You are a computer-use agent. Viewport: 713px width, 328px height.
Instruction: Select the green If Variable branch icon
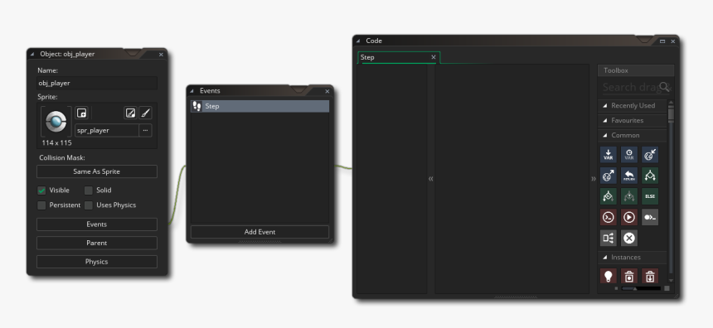(650, 176)
